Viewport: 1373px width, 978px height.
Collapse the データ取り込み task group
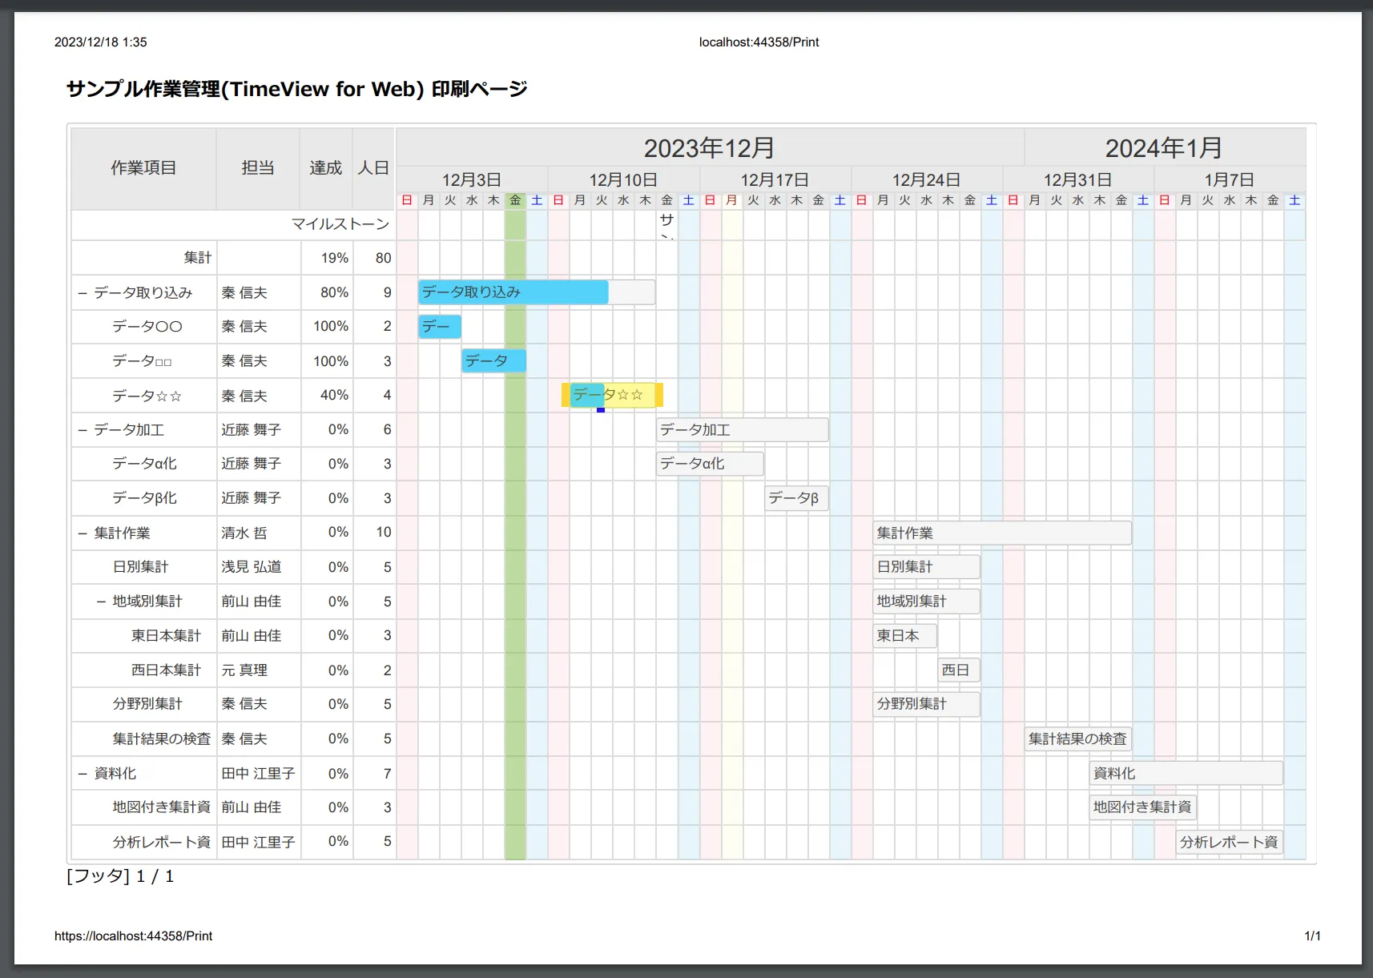(82, 293)
